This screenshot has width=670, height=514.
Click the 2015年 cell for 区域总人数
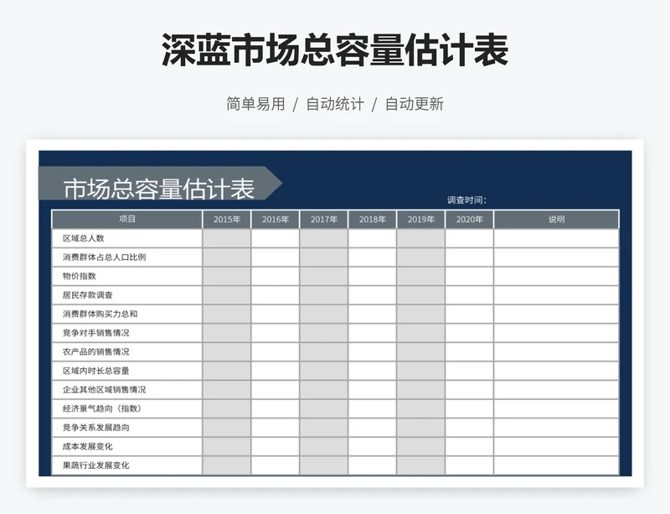click(227, 238)
